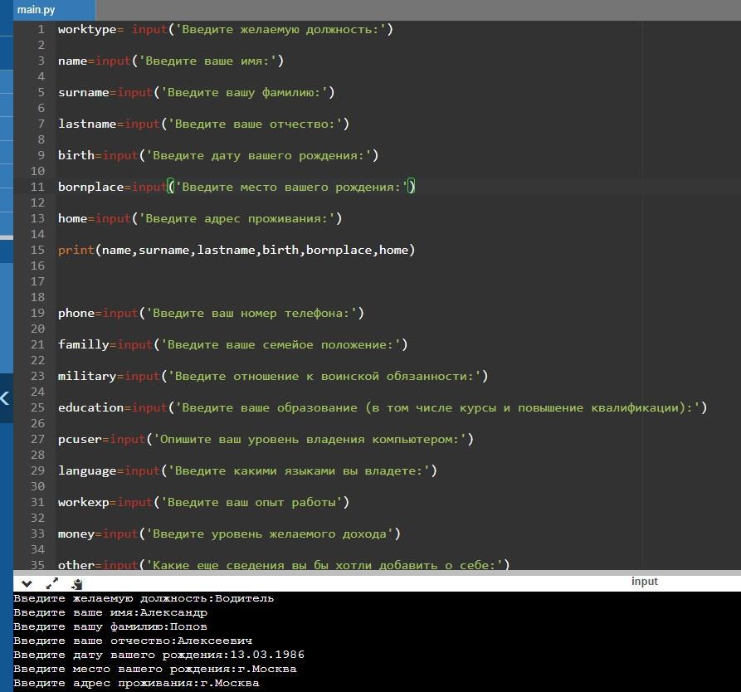Click the console output line containing Водитель
The width and height of the screenshot is (741, 692).
[143, 598]
